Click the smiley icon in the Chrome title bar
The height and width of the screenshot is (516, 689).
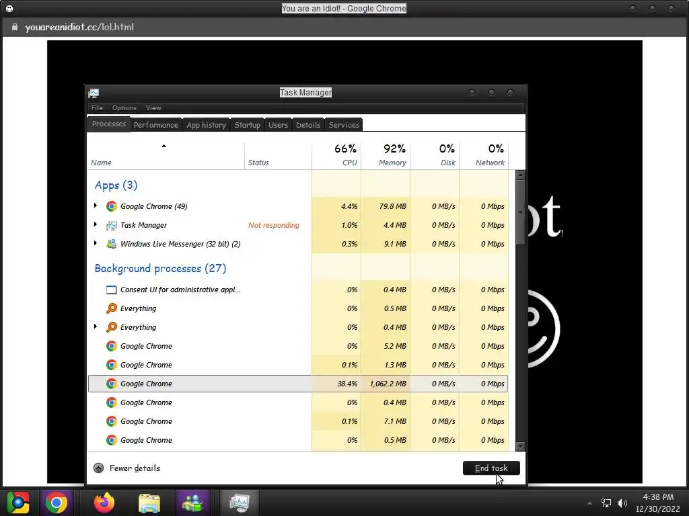[x=9, y=8]
